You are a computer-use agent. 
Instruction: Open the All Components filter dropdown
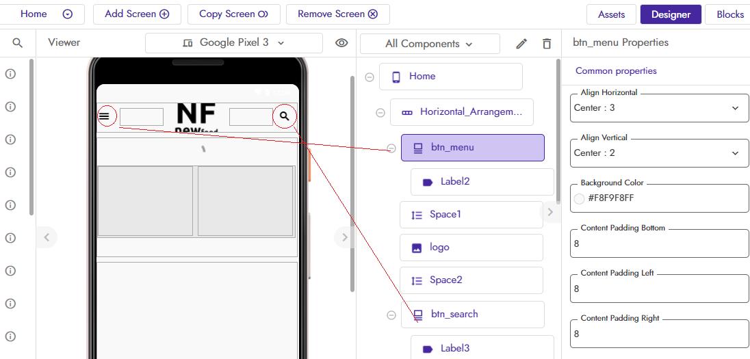tap(430, 44)
